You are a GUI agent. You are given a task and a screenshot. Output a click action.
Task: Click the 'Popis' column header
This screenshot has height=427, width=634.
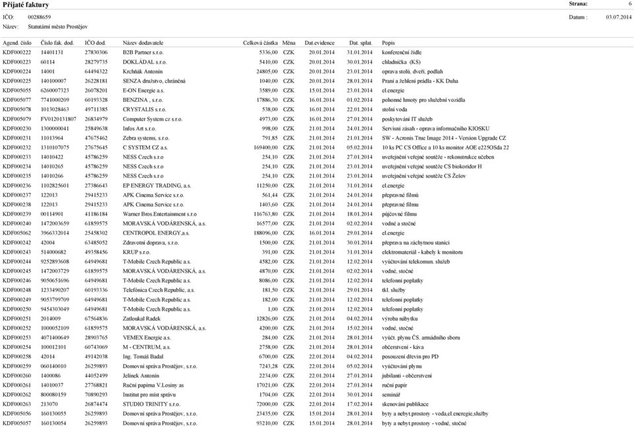click(388, 43)
